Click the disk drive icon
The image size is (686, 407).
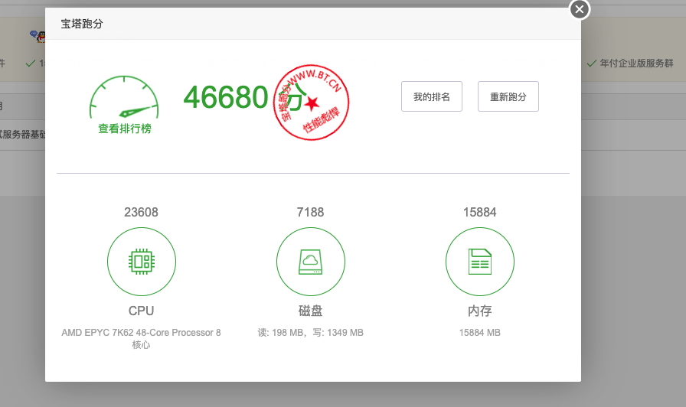coord(310,262)
